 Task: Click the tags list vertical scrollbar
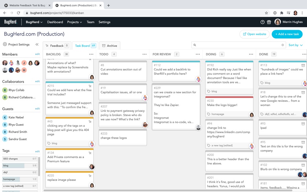[x=39, y=166]
